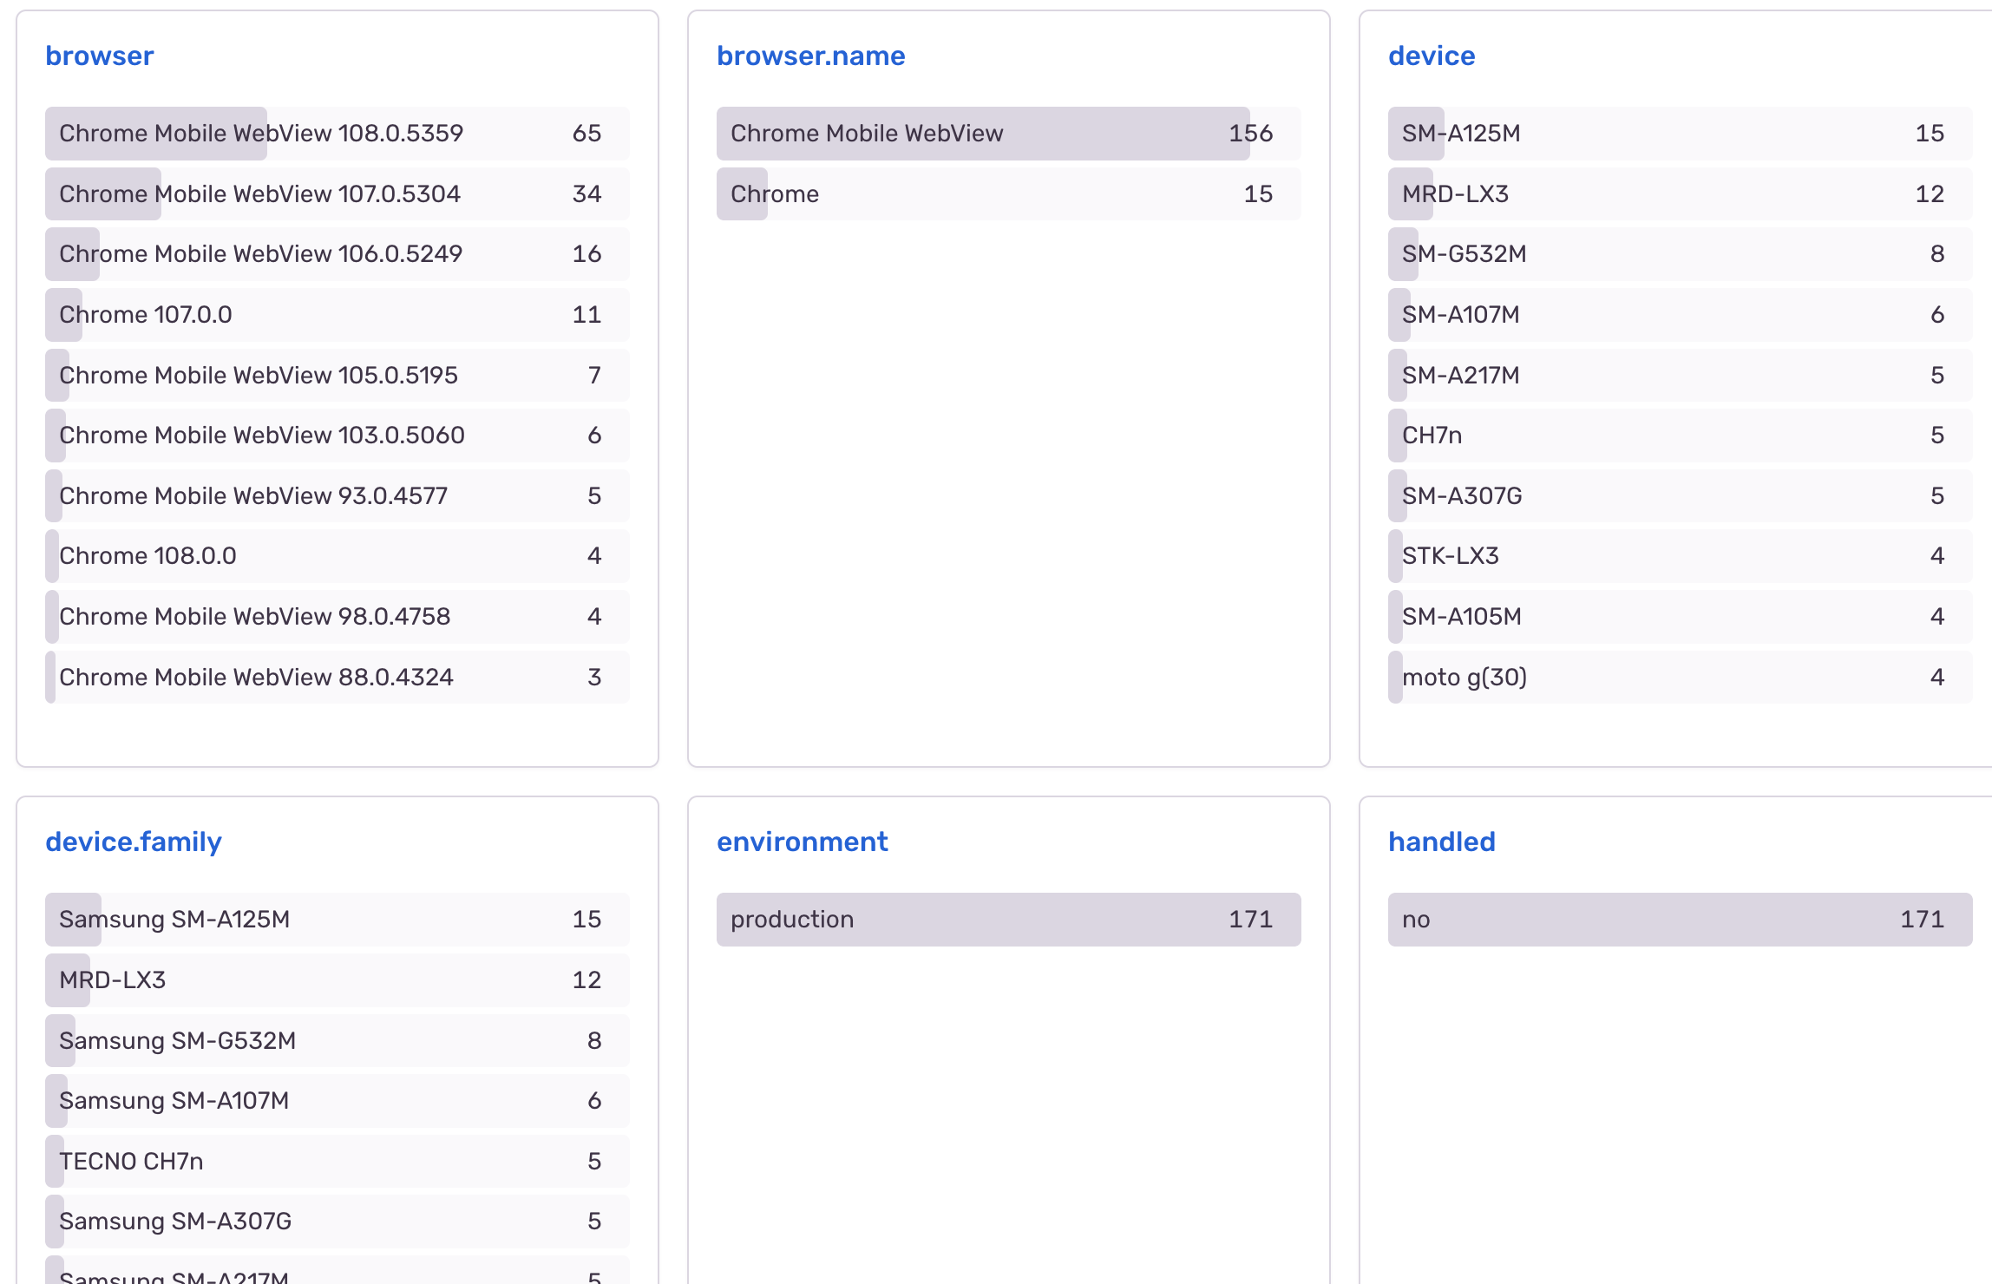Select the moto g(30) device row
This screenshot has height=1284, width=1992.
(1679, 678)
